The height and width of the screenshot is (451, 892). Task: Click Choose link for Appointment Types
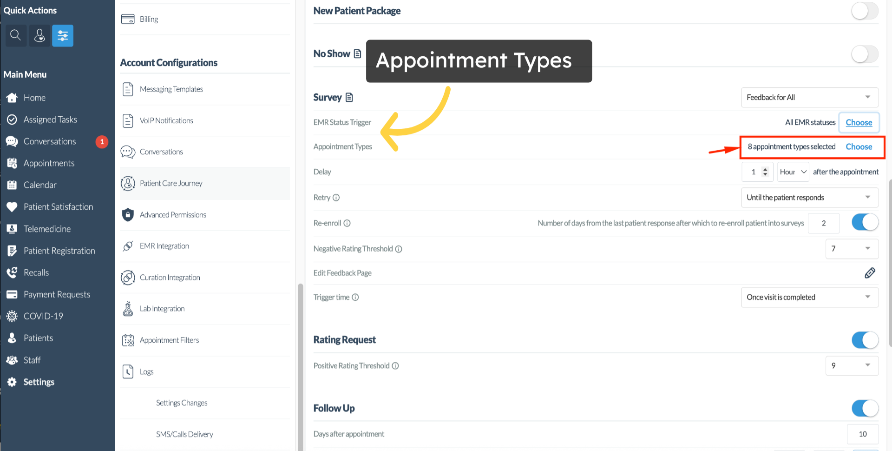(859, 146)
